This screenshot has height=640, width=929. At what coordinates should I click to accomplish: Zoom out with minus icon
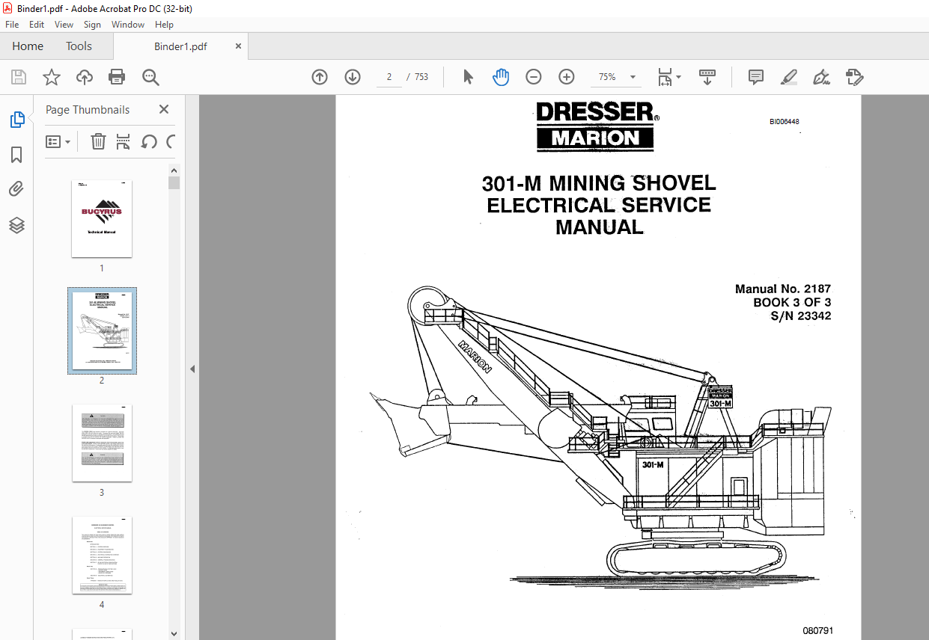click(534, 76)
